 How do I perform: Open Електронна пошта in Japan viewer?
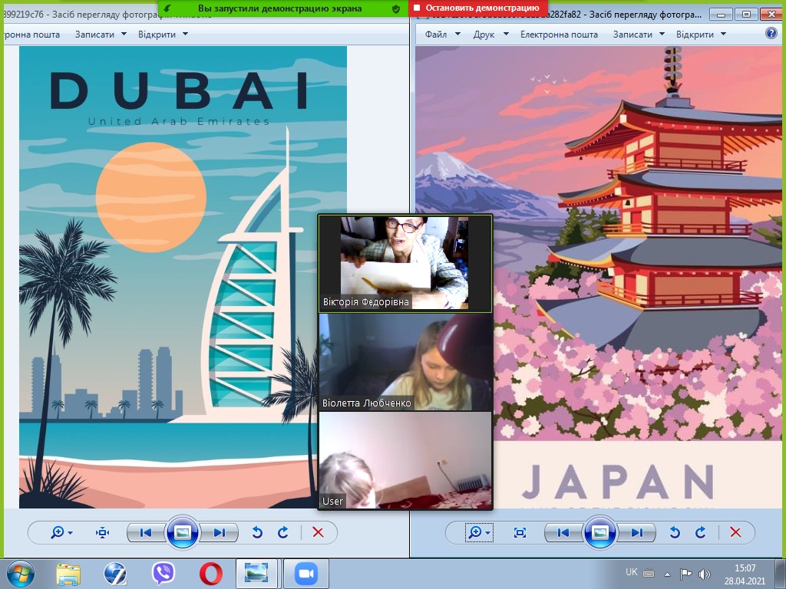pyautogui.click(x=559, y=34)
